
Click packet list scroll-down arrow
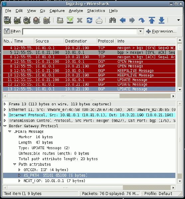(180, 90)
